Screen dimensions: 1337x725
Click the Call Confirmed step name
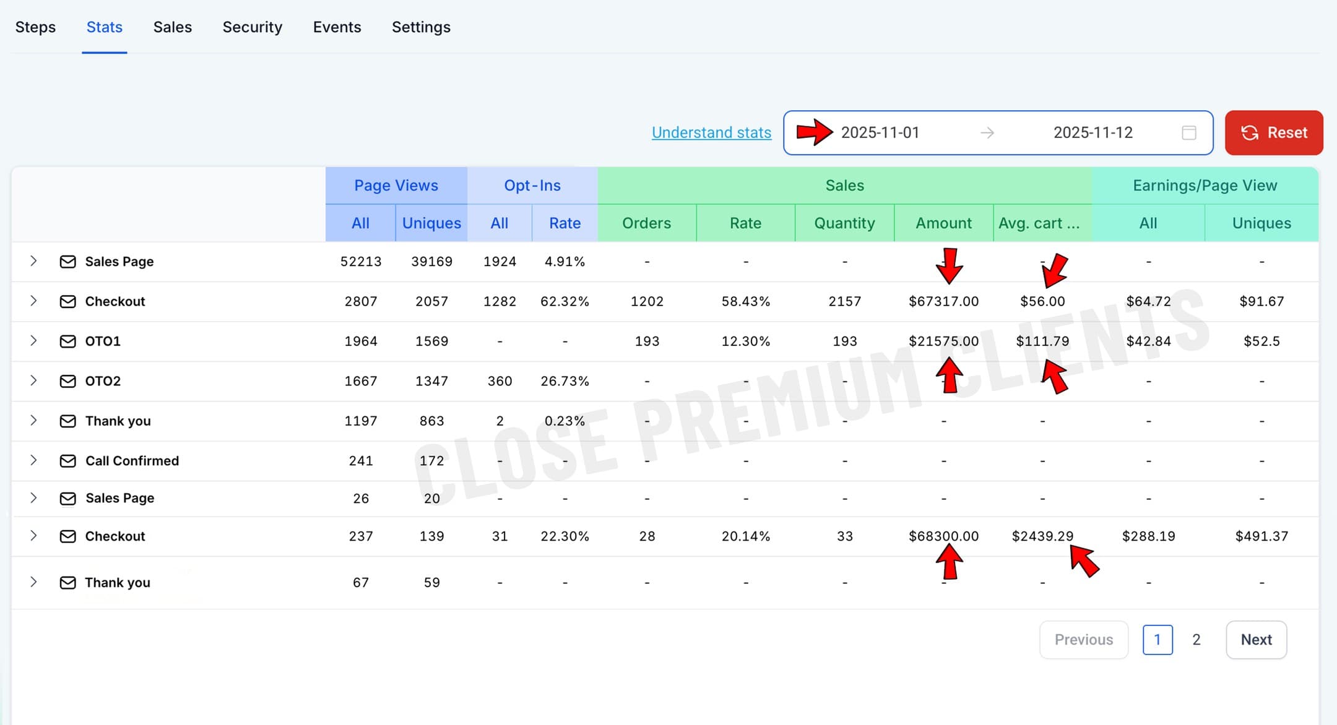coord(132,461)
